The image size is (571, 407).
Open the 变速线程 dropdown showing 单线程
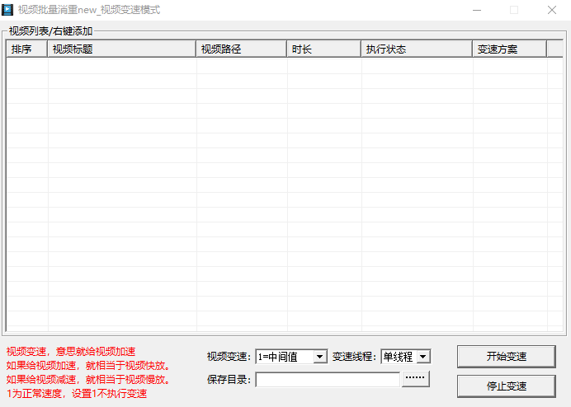click(406, 357)
